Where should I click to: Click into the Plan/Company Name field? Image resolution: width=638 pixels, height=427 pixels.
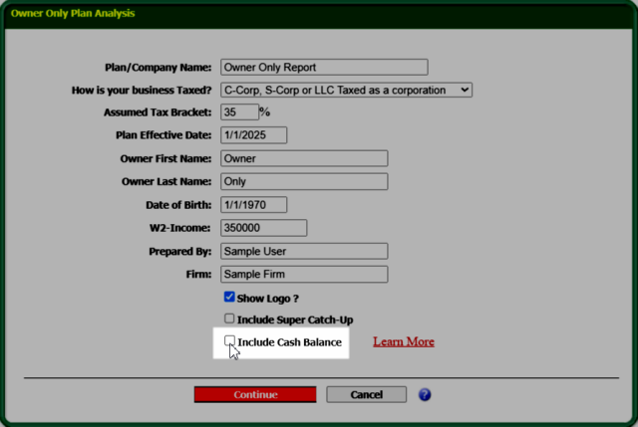323,68
